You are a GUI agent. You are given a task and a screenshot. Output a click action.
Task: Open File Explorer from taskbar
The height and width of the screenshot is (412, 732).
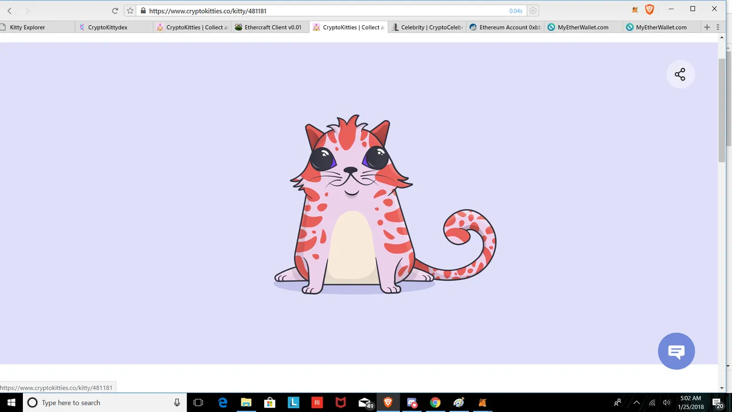[x=246, y=403]
